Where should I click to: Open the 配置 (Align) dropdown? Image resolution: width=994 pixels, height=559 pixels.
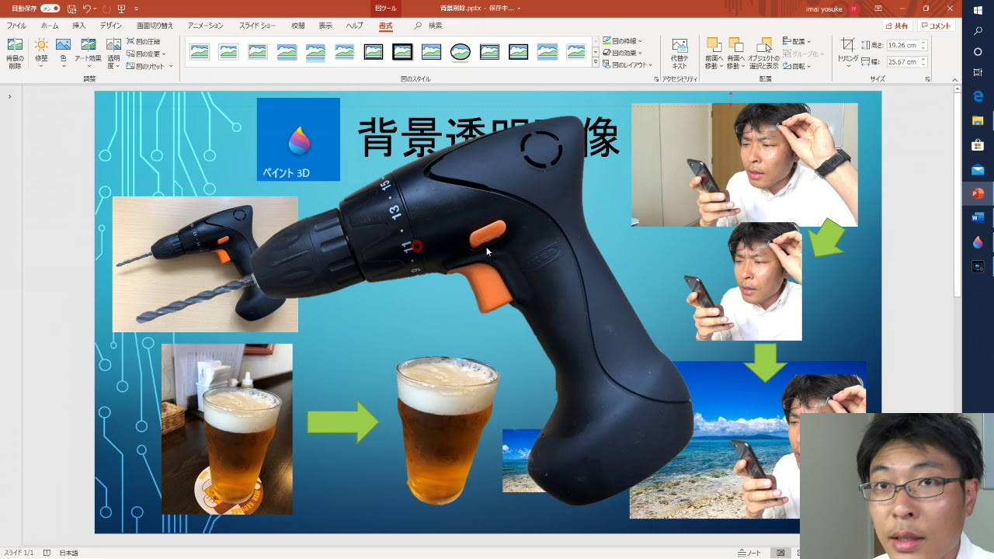[796, 41]
